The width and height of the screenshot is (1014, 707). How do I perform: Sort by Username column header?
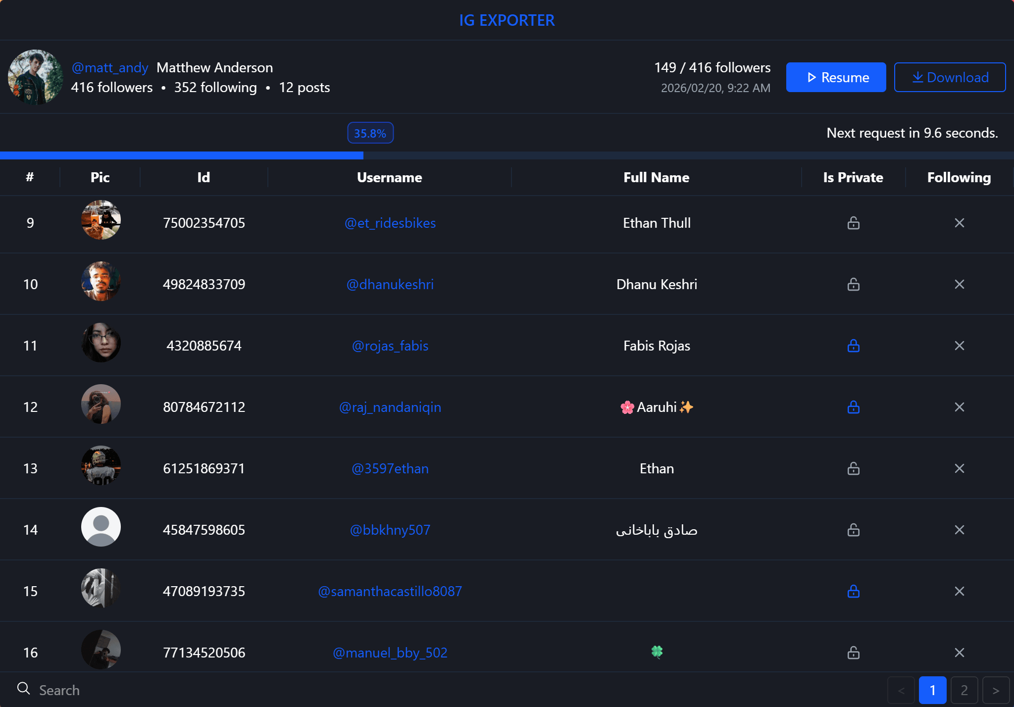[x=389, y=177]
